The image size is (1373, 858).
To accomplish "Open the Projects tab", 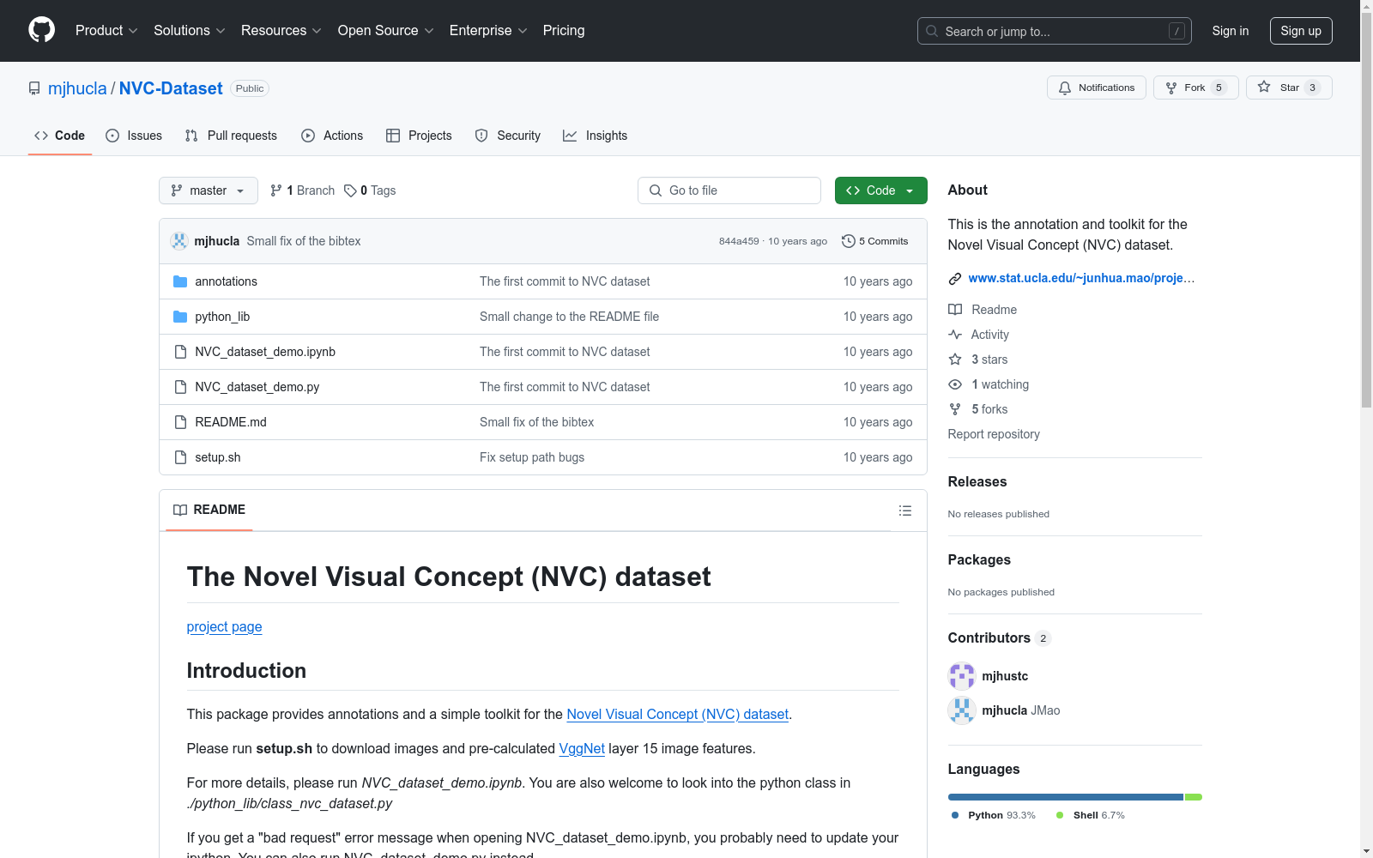I will pyautogui.click(x=419, y=136).
